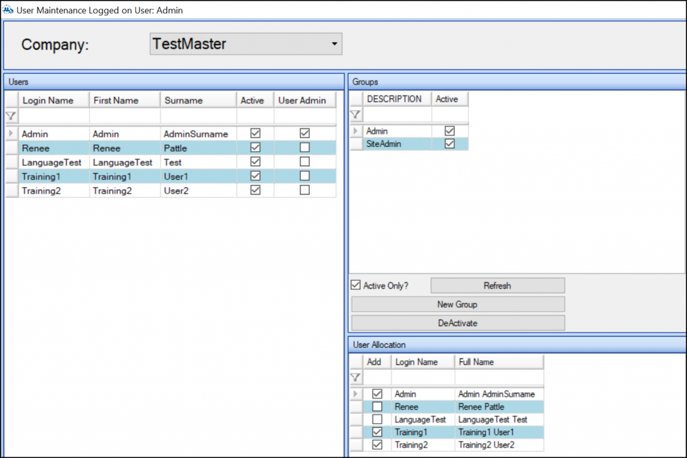Click LanguageTest Test full name cell
687x458 pixels.
tap(499, 419)
